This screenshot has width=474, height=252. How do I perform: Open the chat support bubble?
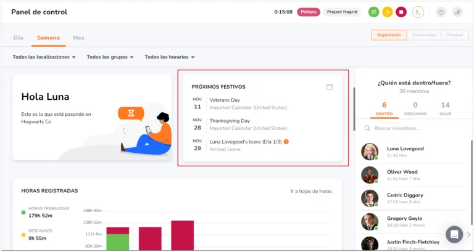[x=454, y=234]
